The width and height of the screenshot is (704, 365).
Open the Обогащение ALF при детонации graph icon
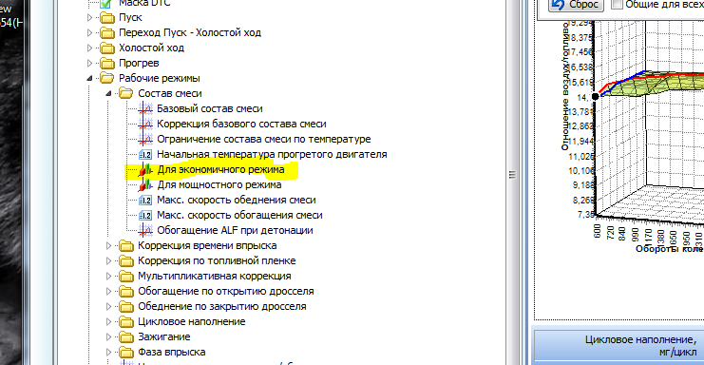(x=145, y=231)
